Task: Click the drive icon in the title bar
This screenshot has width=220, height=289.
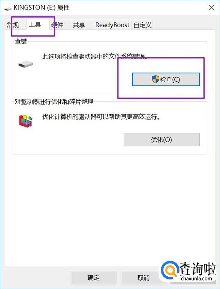Action: click(8, 9)
